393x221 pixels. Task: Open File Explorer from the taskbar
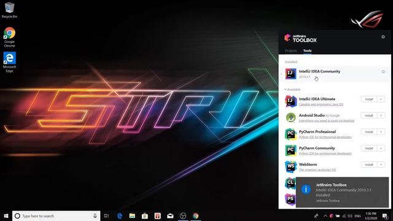[132, 215]
